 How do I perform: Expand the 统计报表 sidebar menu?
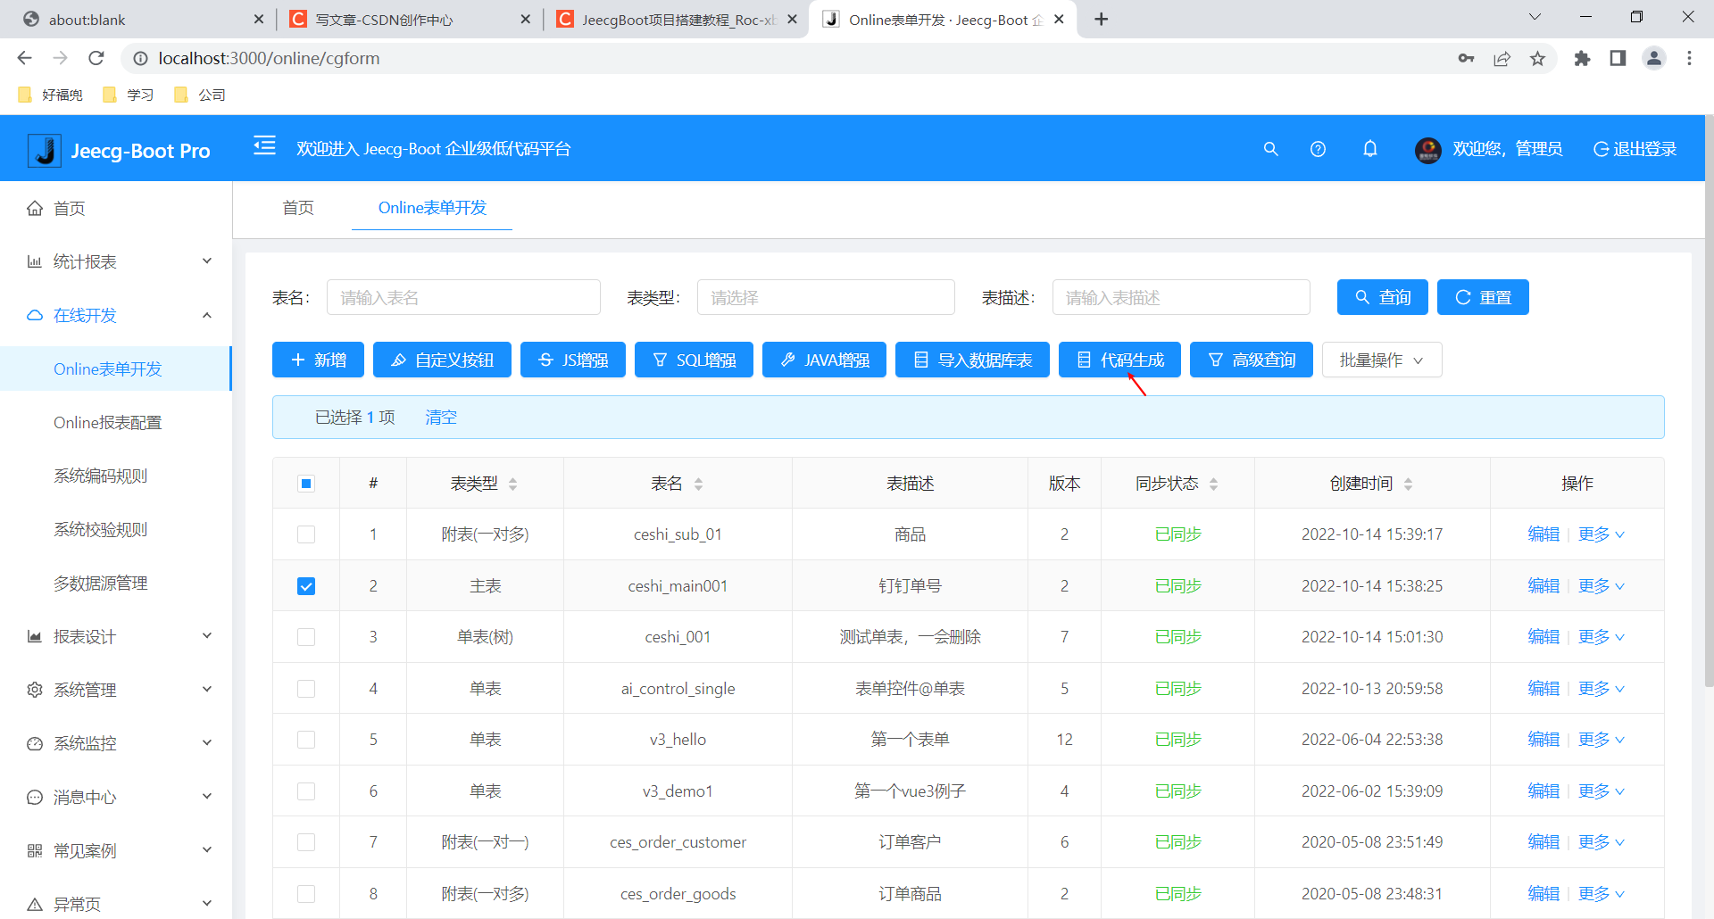click(116, 261)
